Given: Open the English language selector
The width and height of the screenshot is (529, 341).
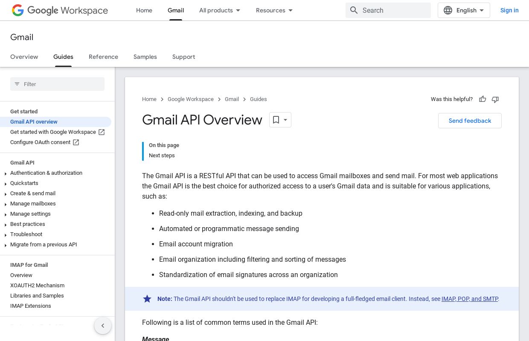Looking at the screenshot, I should point(464,10).
